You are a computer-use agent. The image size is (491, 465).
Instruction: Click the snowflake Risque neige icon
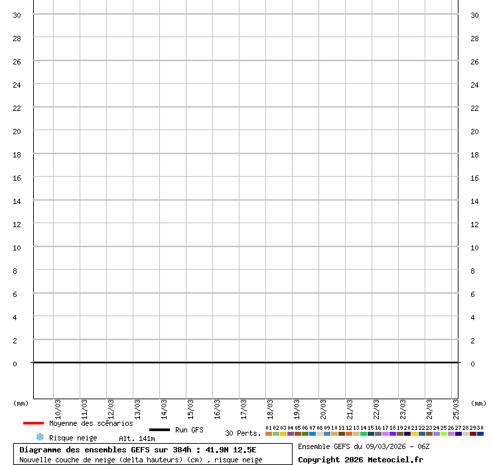pos(39,437)
